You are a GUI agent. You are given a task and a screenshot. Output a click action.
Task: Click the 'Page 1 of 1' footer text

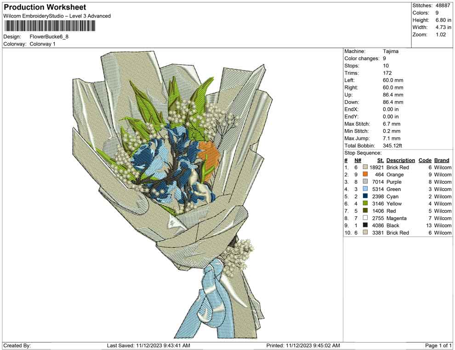438,345
